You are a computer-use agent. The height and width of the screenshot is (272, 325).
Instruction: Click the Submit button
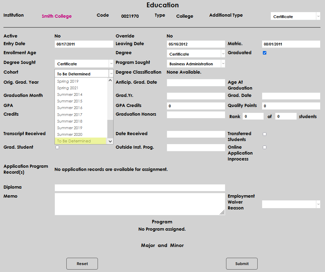pyautogui.click(x=242, y=264)
